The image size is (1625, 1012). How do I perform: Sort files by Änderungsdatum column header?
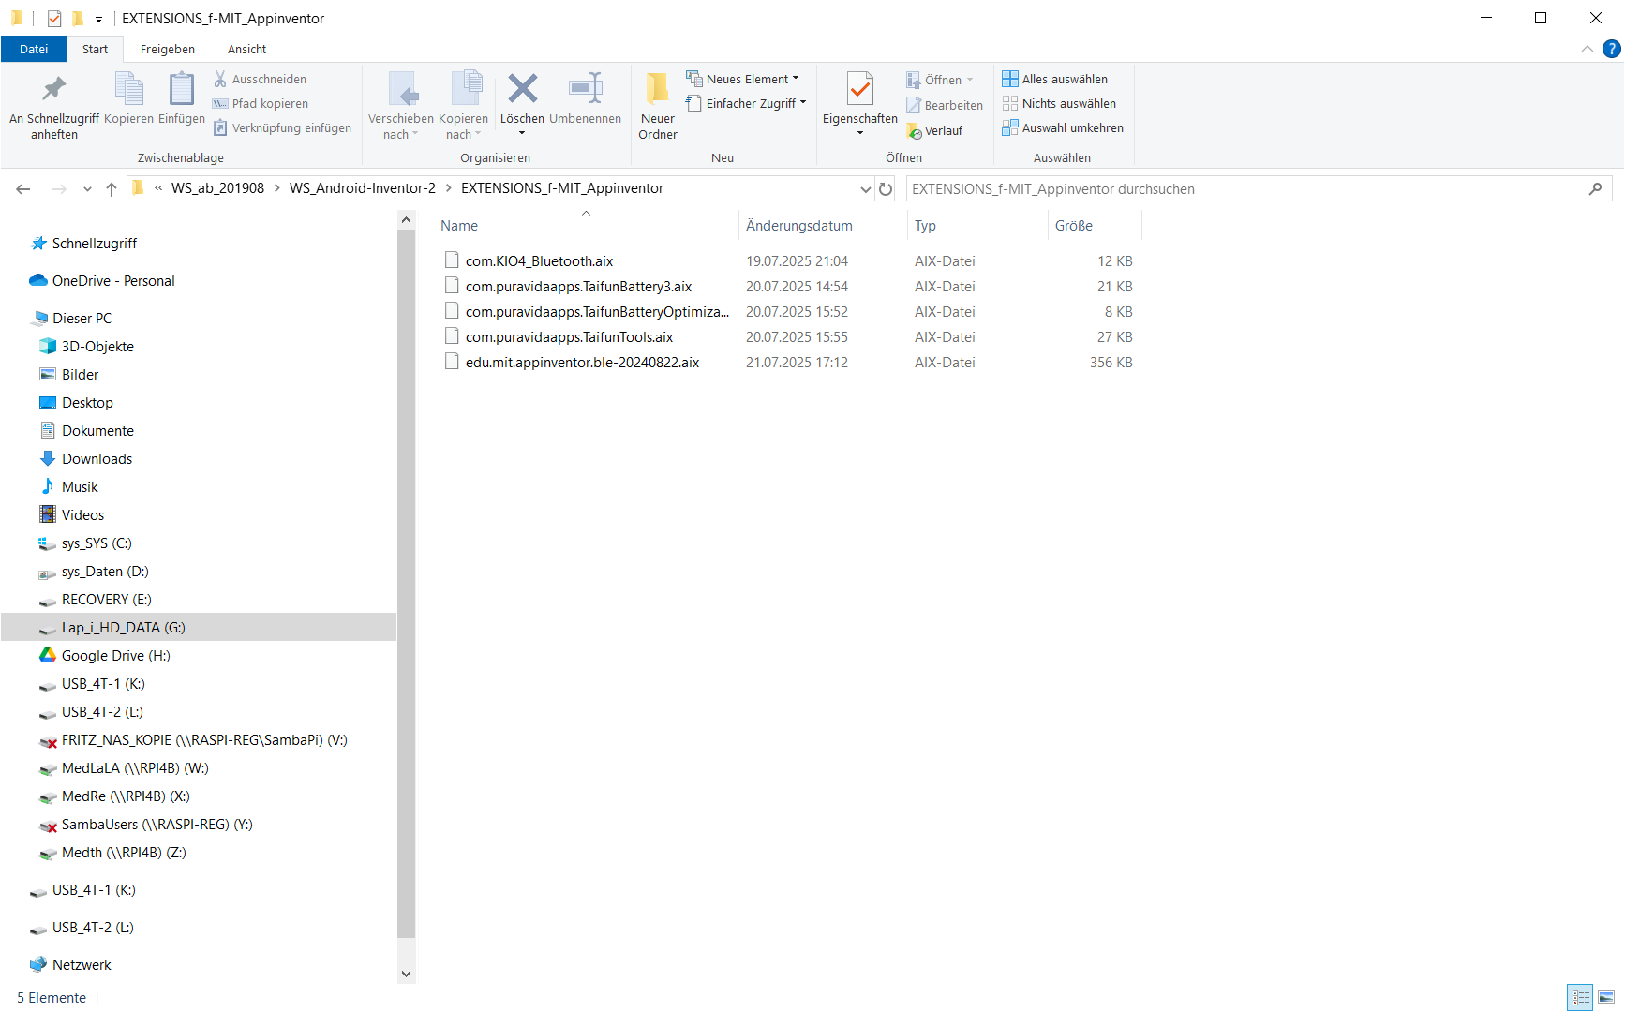799,226
